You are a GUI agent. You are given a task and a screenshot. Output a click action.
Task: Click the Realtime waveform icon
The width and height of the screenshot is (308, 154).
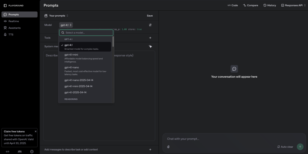(x=5, y=21)
